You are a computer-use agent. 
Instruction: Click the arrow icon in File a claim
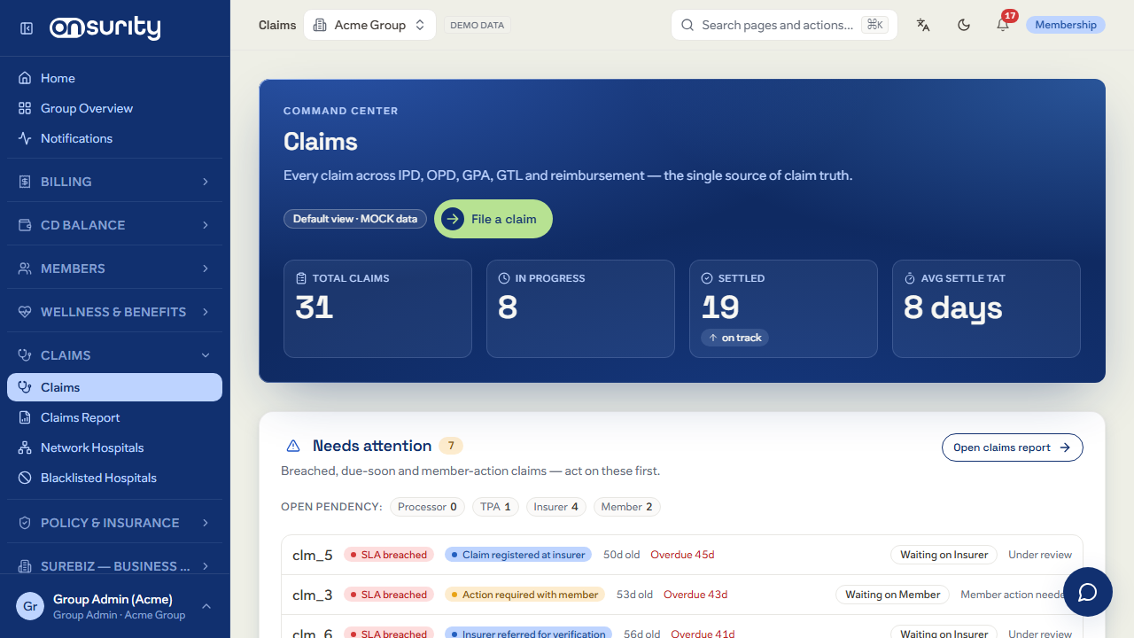click(453, 219)
